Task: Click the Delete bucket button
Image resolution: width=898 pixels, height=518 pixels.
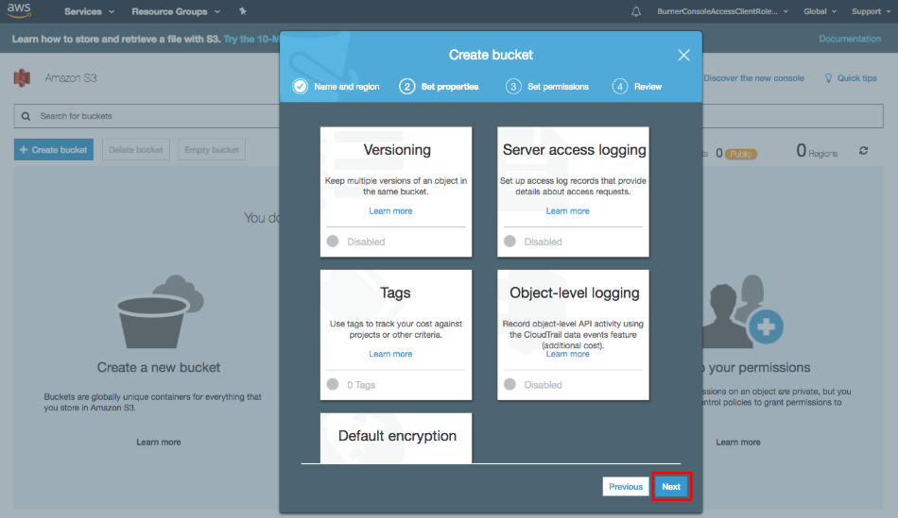Action: [136, 150]
